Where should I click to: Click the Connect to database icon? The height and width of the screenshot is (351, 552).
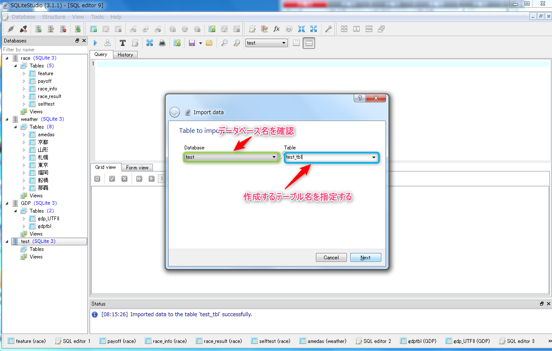11,29
